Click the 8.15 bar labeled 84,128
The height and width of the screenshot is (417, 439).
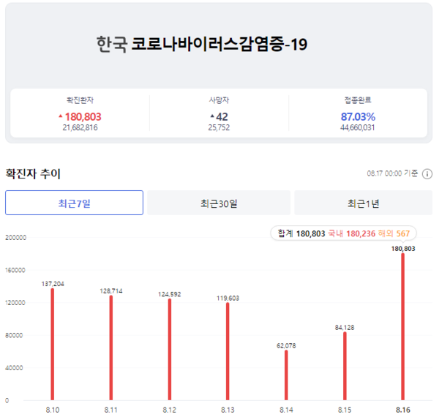345,366
